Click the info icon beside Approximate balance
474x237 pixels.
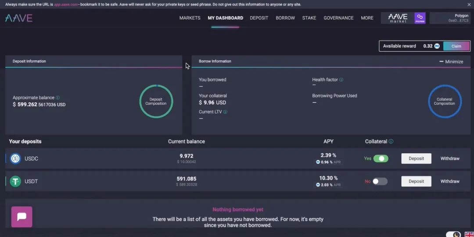58,98
